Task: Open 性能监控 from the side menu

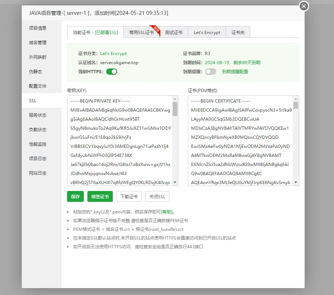Action: pyautogui.click(x=38, y=144)
